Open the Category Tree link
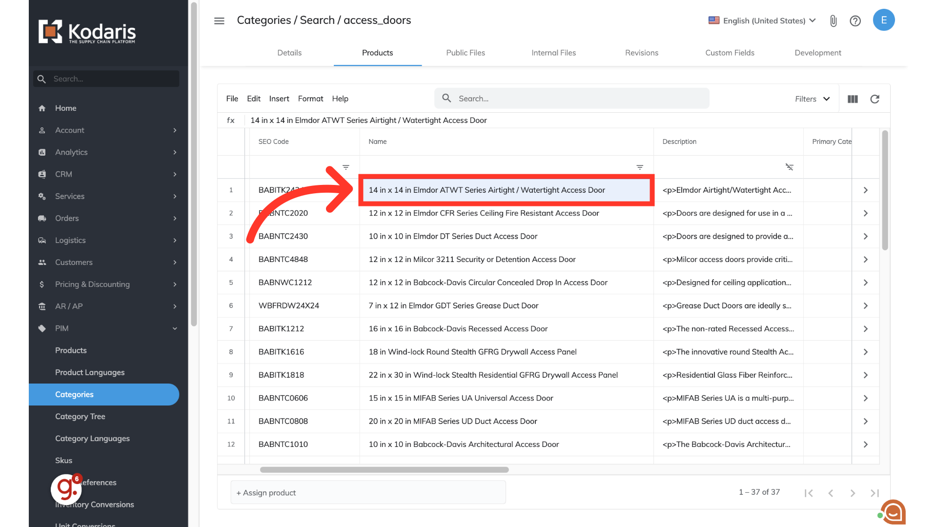Image resolution: width=937 pixels, height=527 pixels. coord(80,416)
